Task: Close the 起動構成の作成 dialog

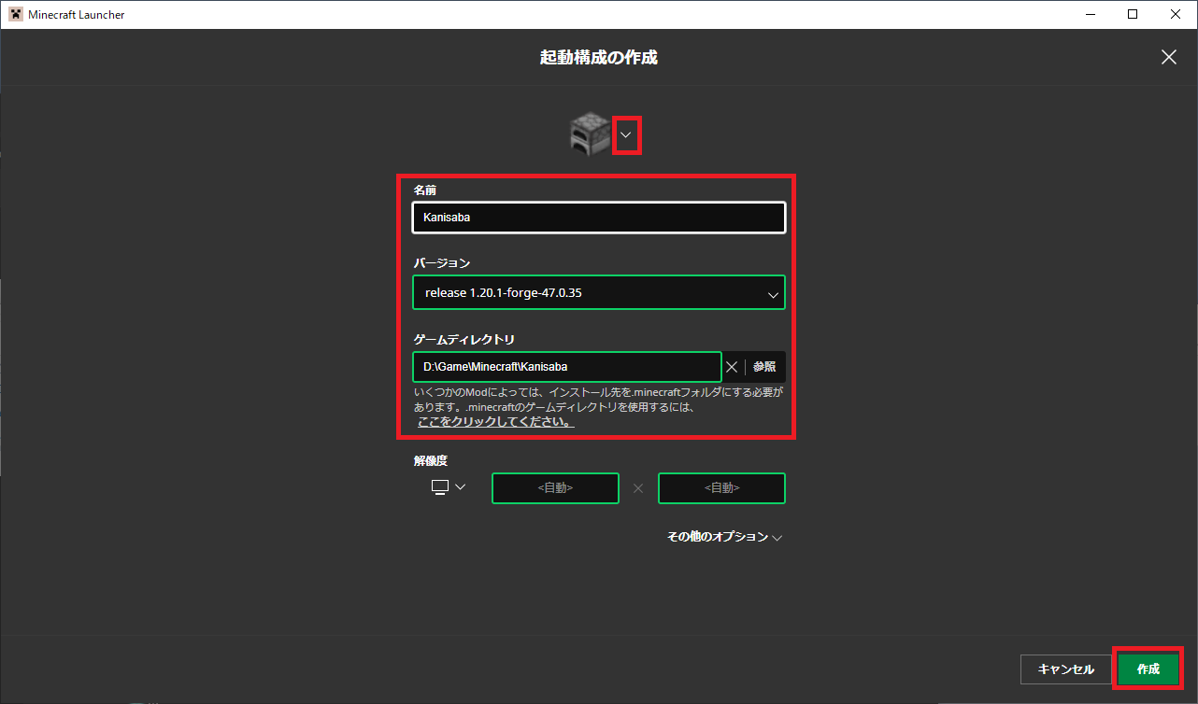Action: 1168,57
